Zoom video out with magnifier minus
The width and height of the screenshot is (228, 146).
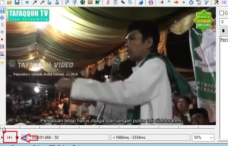42,2
